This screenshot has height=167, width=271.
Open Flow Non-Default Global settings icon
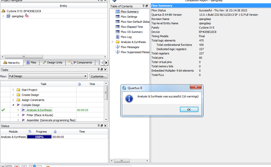point(117,22)
